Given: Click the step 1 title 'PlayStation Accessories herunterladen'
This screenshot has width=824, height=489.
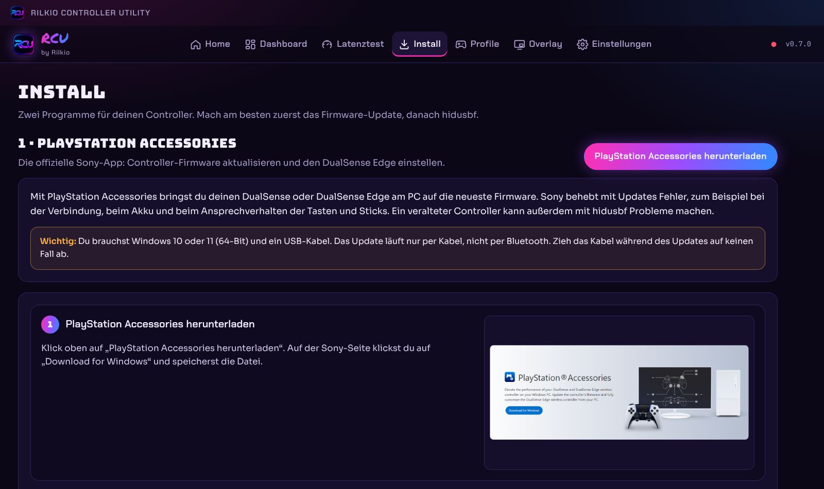Looking at the screenshot, I should pyautogui.click(x=160, y=324).
